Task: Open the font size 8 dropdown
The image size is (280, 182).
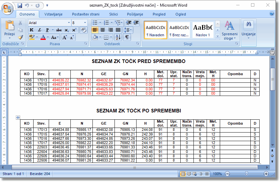Action: 85,23
